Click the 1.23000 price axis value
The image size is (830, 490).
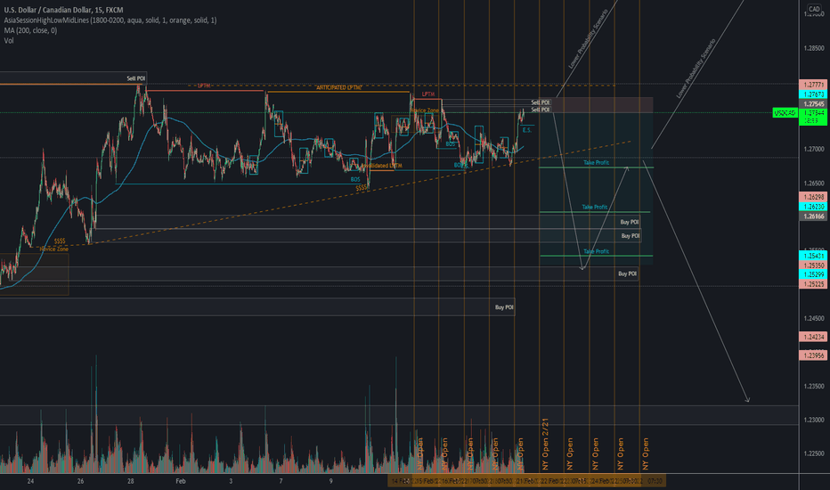click(814, 421)
